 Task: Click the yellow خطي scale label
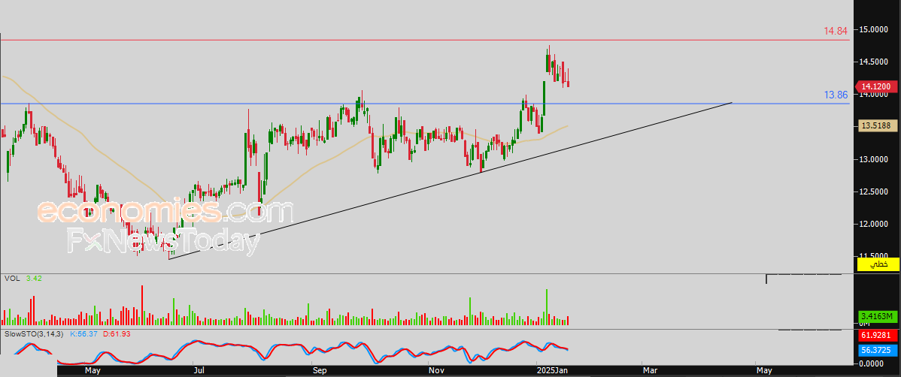click(878, 264)
